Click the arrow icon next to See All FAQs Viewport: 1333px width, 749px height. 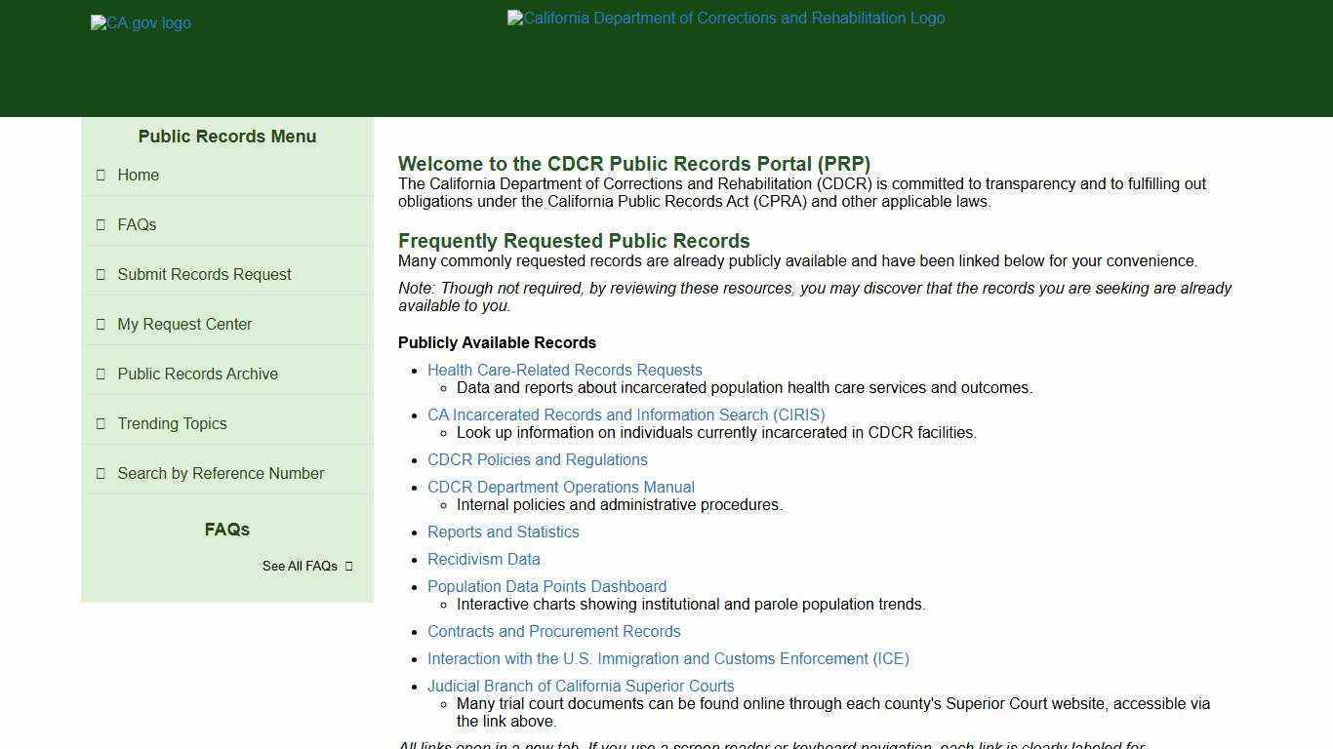pyautogui.click(x=348, y=566)
